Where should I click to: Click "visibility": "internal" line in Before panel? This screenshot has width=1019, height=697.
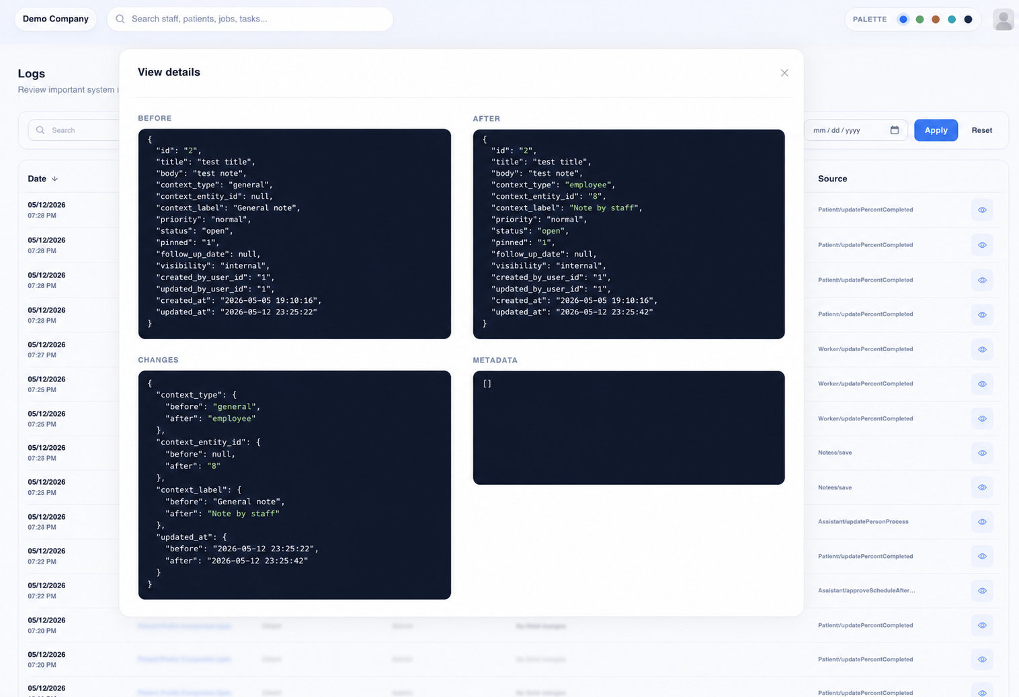point(212,266)
